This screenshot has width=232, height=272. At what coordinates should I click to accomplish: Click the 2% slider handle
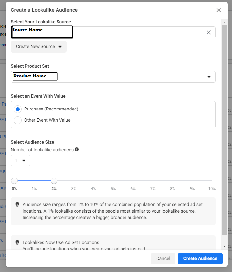tap(54, 181)
